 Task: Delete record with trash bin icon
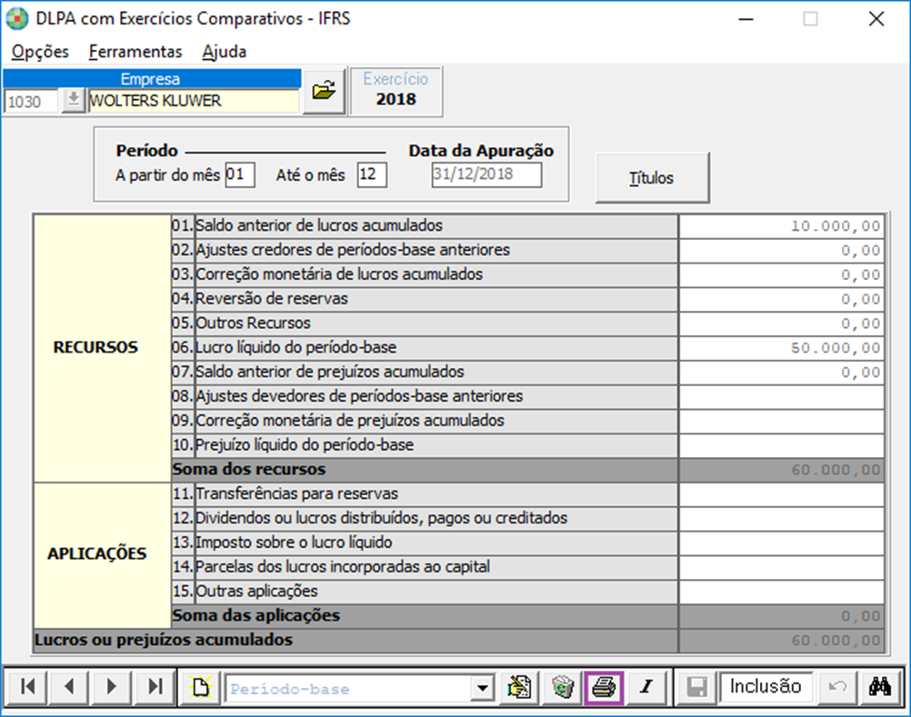[563, 687]
